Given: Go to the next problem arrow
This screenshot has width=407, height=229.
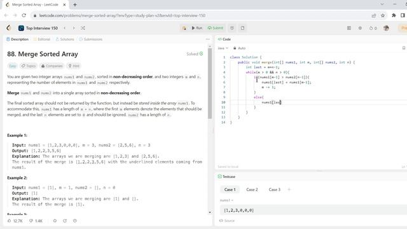Looking at the screenshot, I should point(74,28).
